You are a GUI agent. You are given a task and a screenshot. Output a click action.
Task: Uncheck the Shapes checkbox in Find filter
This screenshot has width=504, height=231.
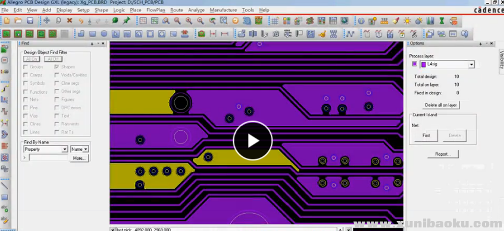57,67
